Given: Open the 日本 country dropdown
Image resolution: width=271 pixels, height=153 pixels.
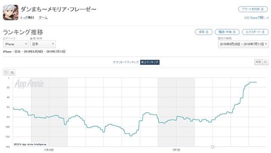Looking at the screenshot, I should (43, 44).
